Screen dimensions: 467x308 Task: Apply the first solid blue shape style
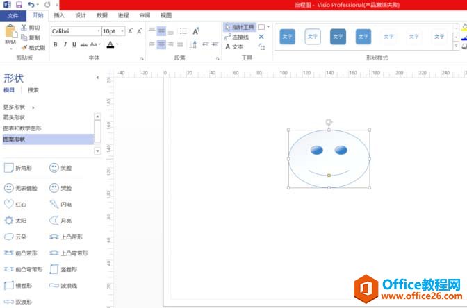(x=288, y=37)
